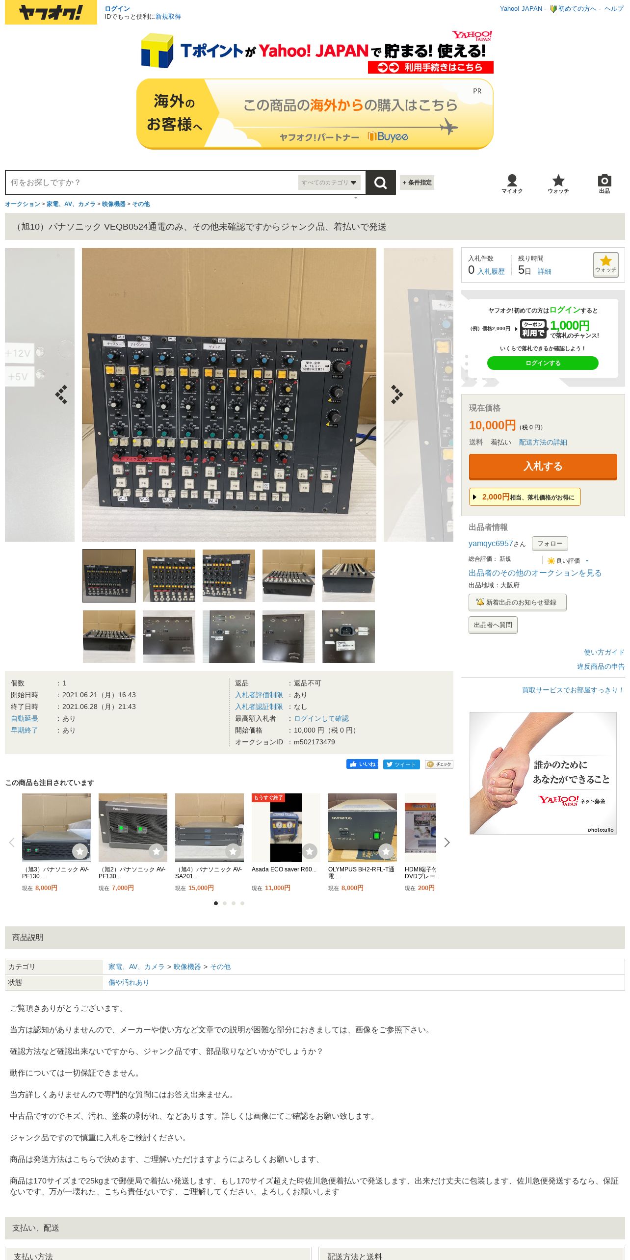Screen dimensions: 630x1260
Task: Favorite the AV-SA201 15,000円 item star
Action: point(233,851)
